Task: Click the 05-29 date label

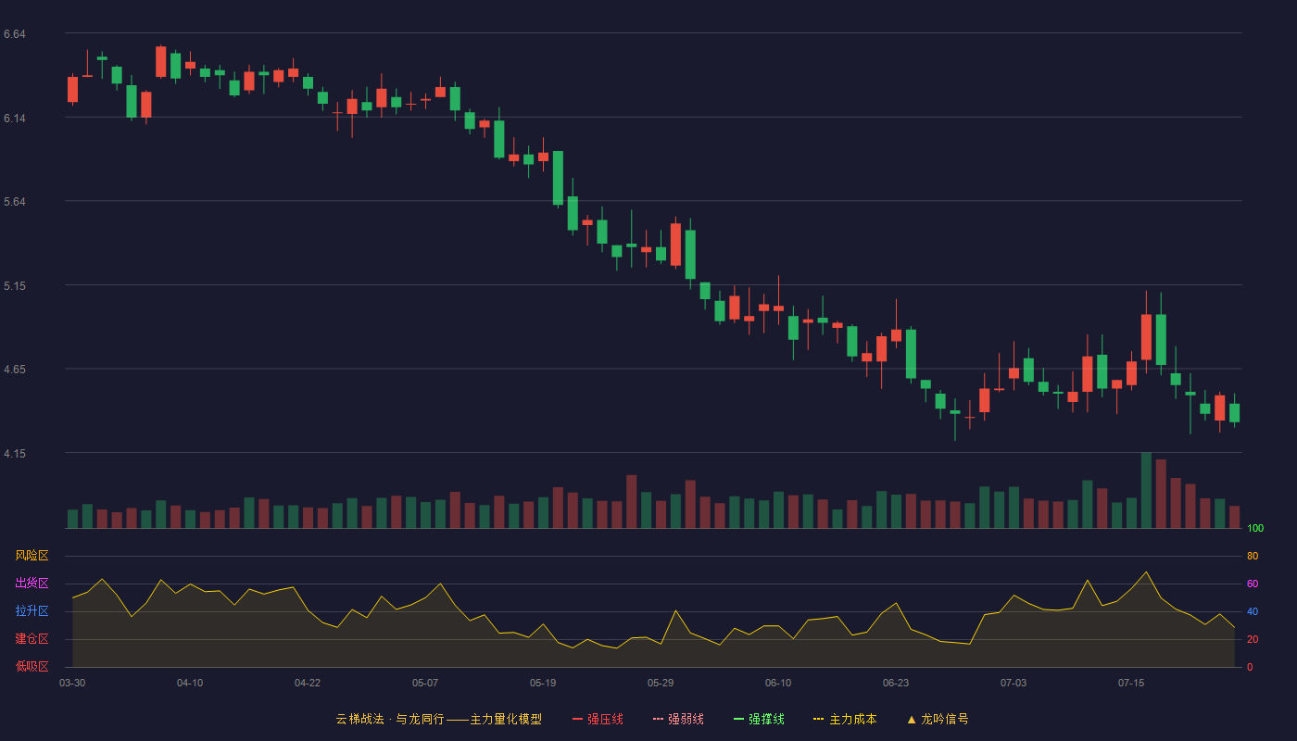Action: click(661, 683)
